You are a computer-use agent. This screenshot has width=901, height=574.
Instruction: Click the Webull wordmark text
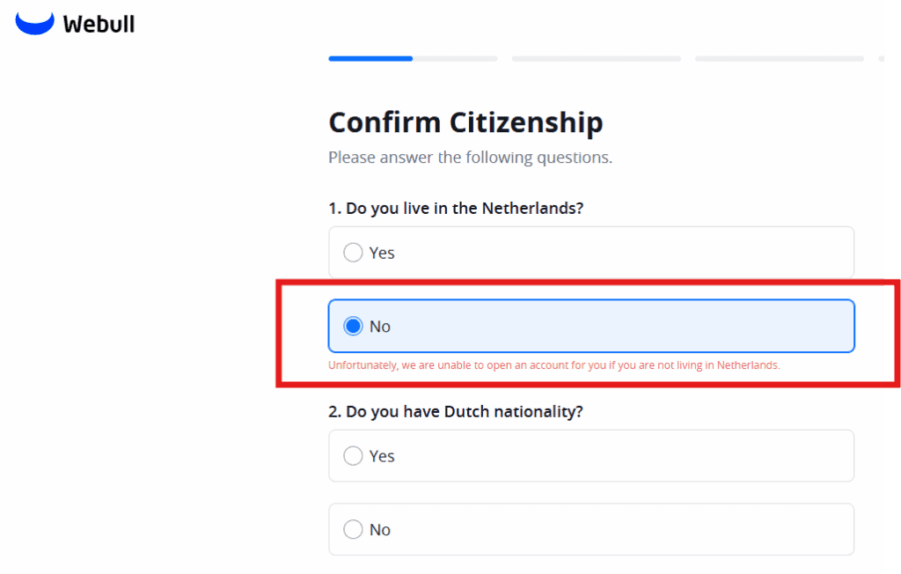(x=99, y=24)
